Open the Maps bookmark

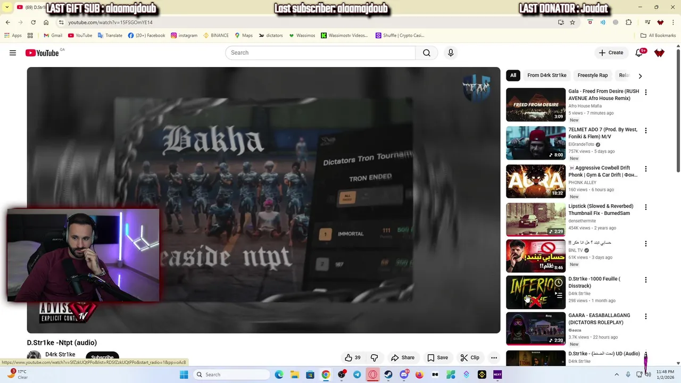244,36
